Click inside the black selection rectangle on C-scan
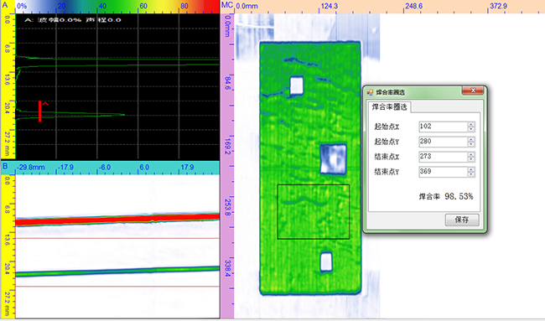Image resolution: width=545 pixels, height=321 pixels. [x=314, y=211]
